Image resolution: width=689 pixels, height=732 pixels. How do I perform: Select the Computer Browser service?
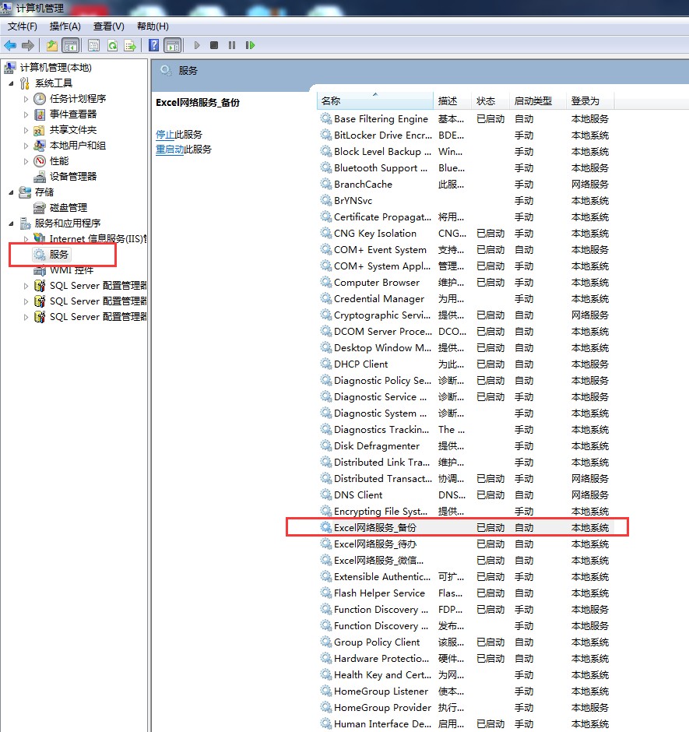(466, 283)
